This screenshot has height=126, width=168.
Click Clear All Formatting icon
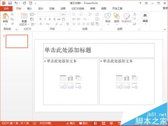68,24
